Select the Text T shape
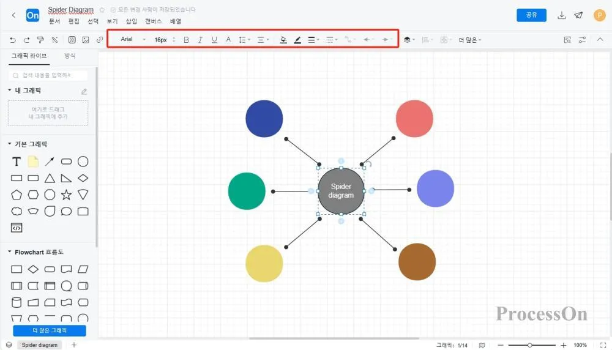Screen dimensions: 612x350 (17, 162)
